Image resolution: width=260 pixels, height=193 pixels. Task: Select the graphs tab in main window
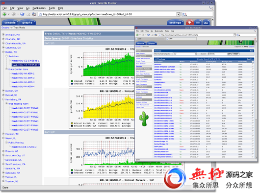27,23
